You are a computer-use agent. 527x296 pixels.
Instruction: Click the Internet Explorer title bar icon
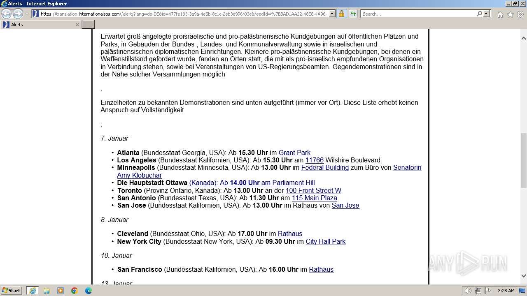pos(4,4)
